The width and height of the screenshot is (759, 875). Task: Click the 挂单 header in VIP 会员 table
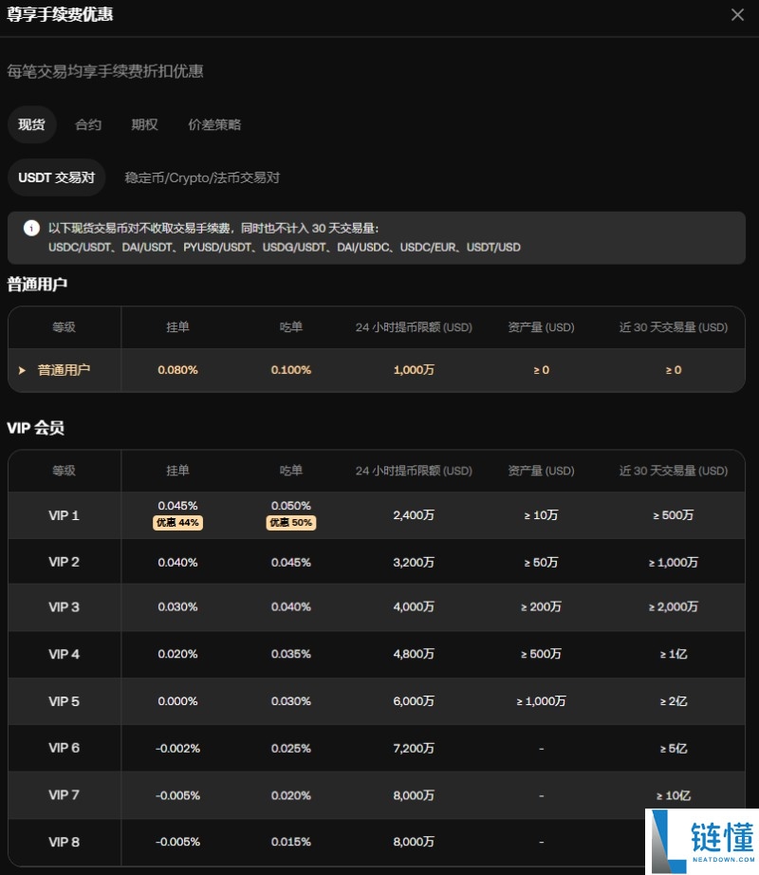tap(178, 471)
